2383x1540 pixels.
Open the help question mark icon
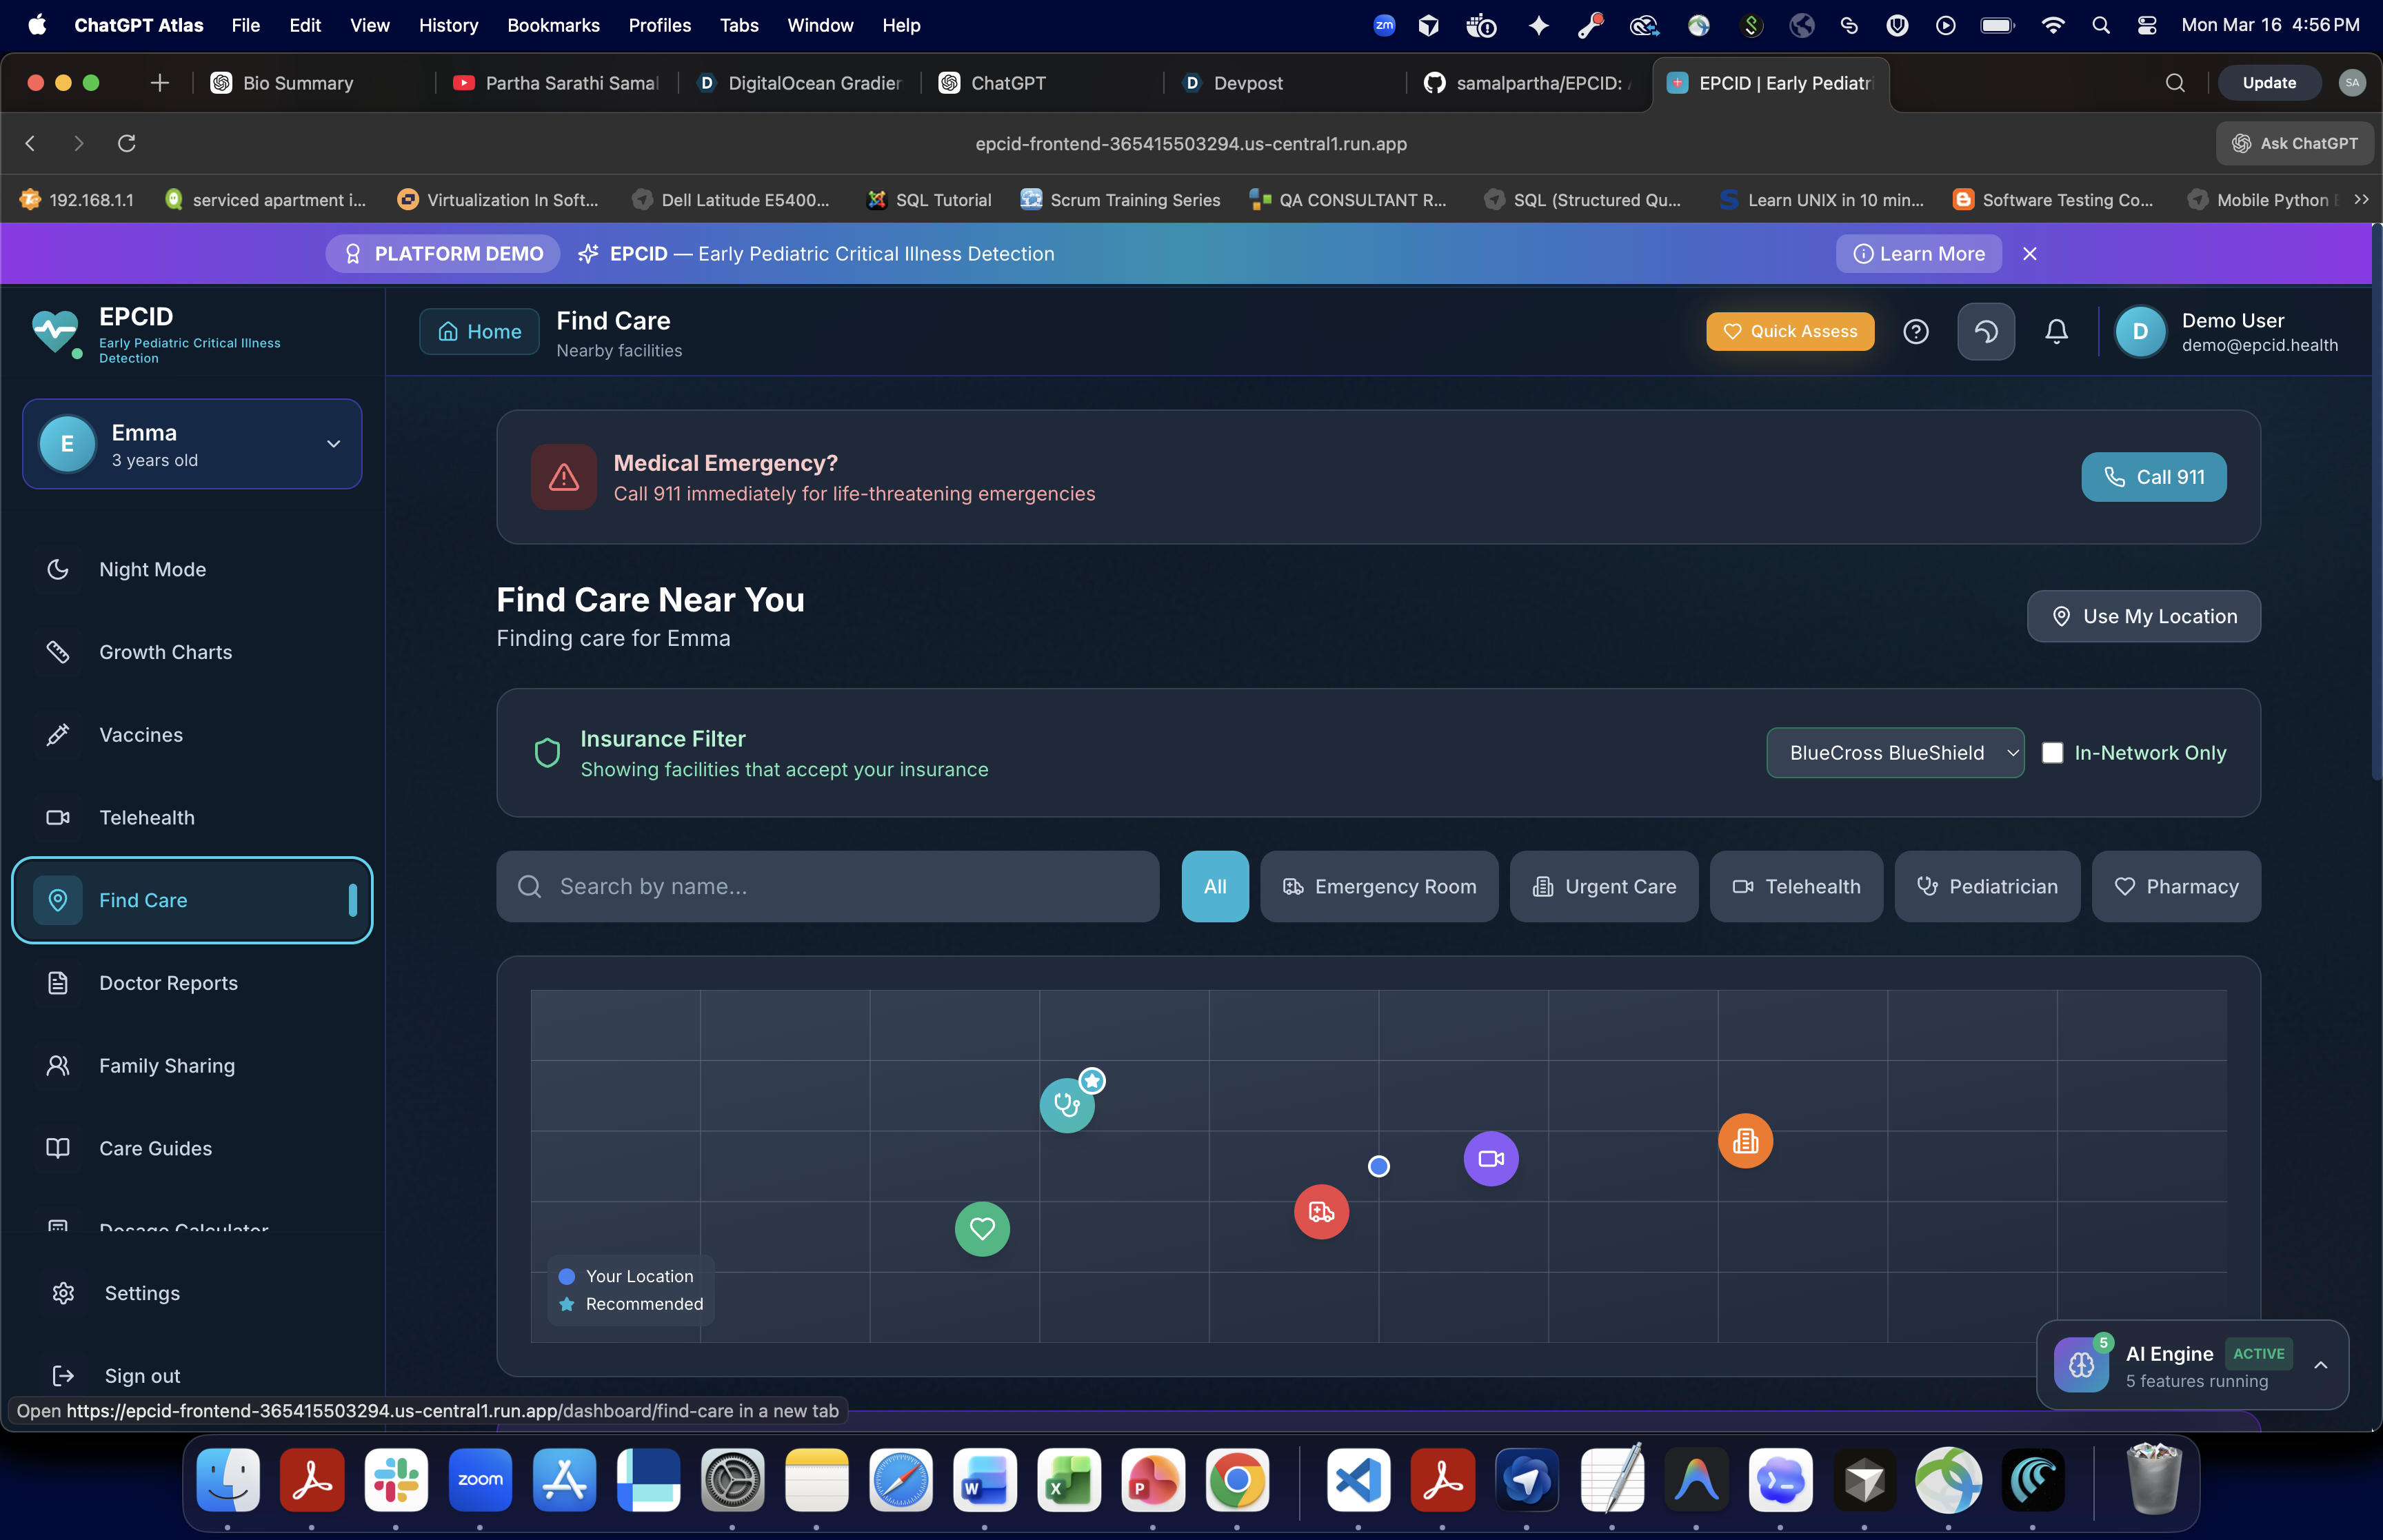pyautogui.click(x=1915, y=331)
